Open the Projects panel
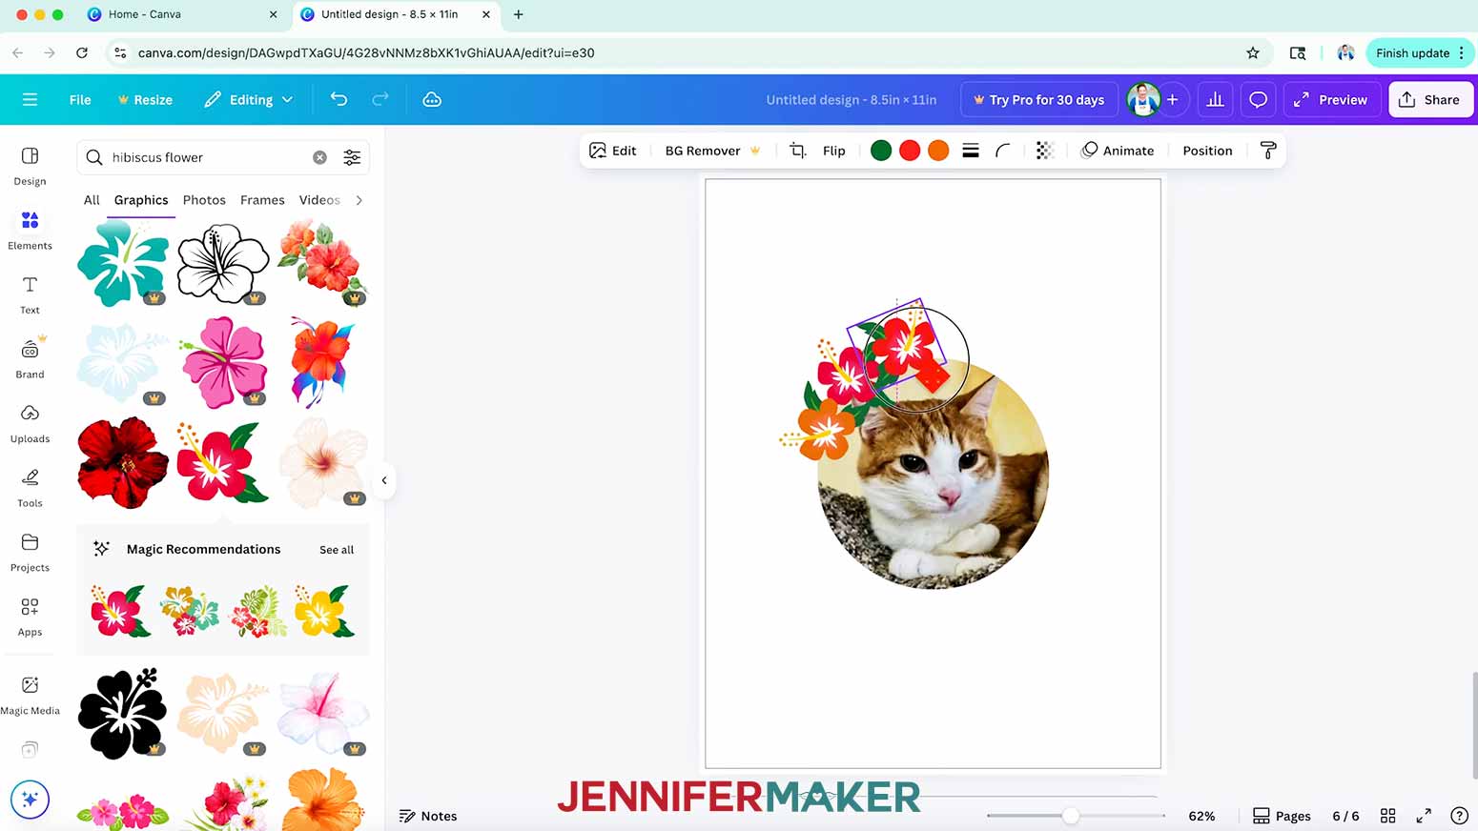The image size is (1478, 831). (x=30, y=553)
